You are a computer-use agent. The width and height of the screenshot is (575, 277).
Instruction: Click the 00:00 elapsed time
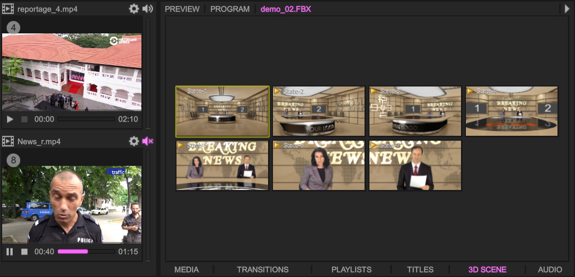point(44,119)
